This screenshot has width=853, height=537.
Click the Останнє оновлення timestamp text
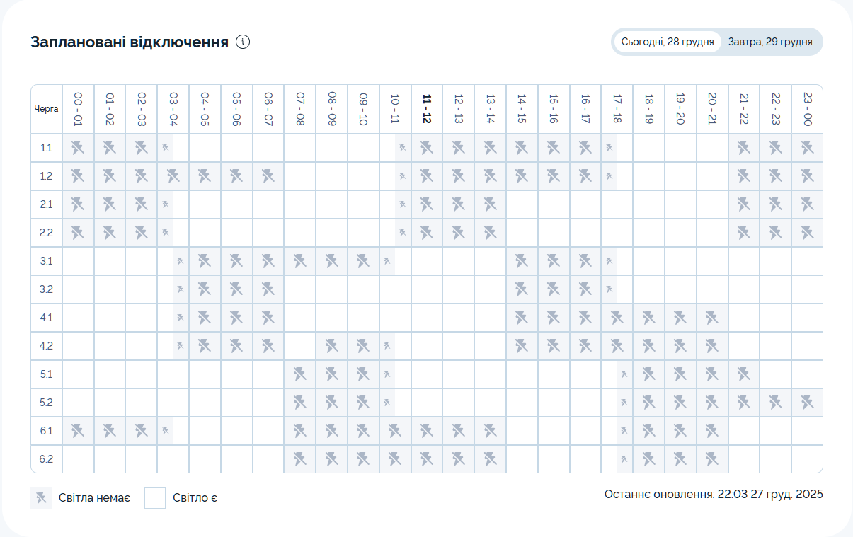pyautogui.click(x=713, y=495)
